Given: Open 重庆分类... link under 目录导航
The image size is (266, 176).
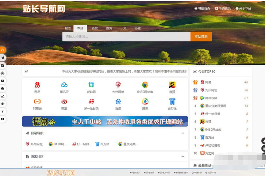Looking at the screenshot, I should coord(128,144).
